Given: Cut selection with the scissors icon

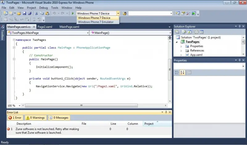Looking at the screenshot, I should (36, 13).
